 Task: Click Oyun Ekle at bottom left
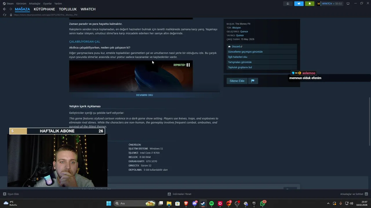pos(11,194)
